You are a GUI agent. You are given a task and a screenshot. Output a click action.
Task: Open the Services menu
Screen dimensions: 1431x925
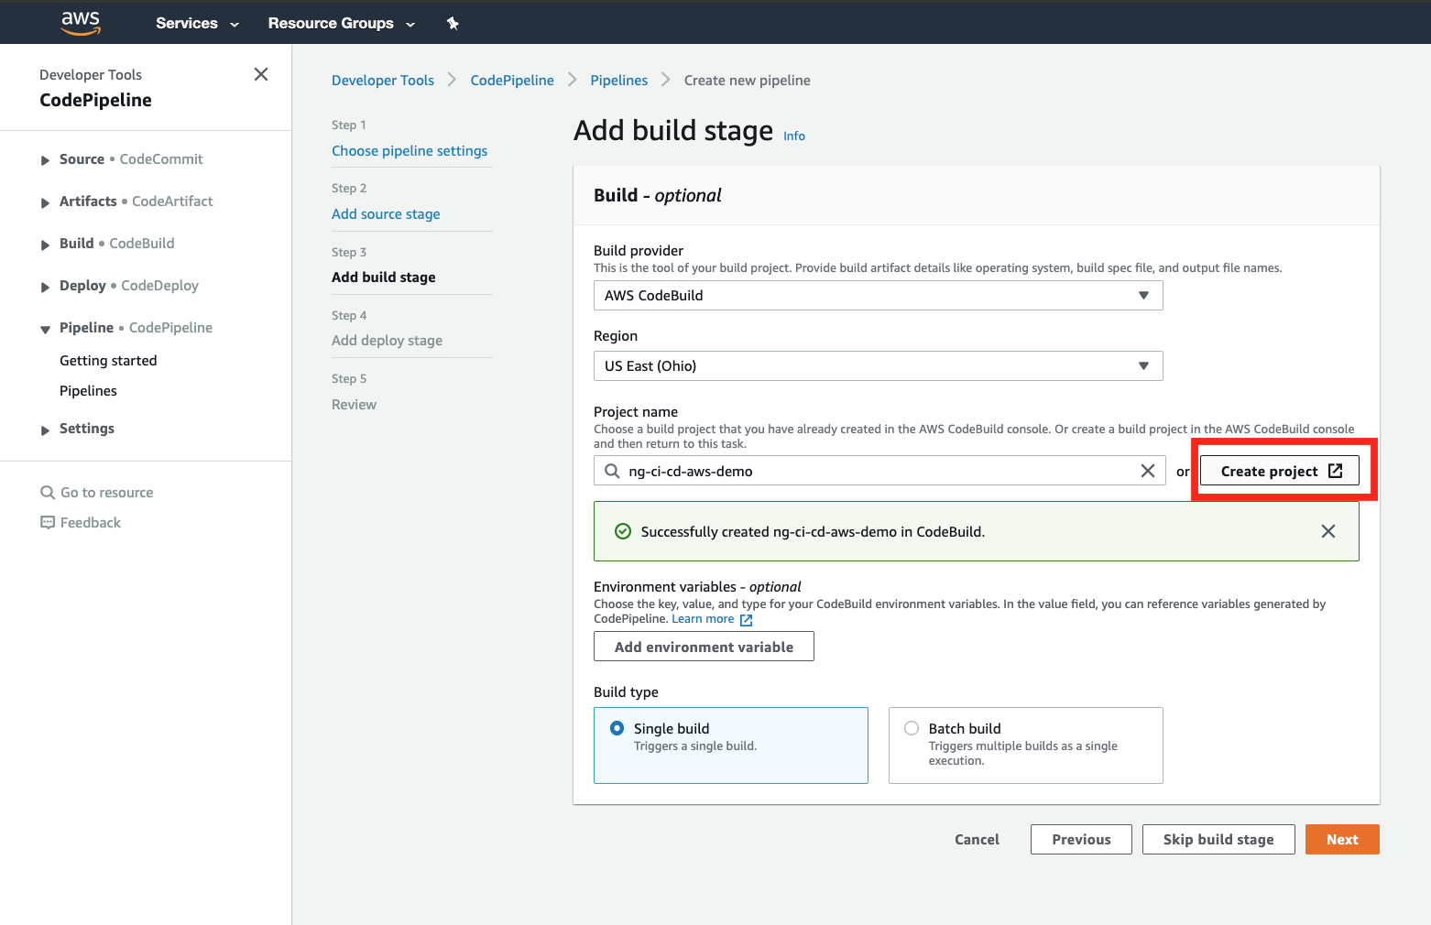(197, 24)
